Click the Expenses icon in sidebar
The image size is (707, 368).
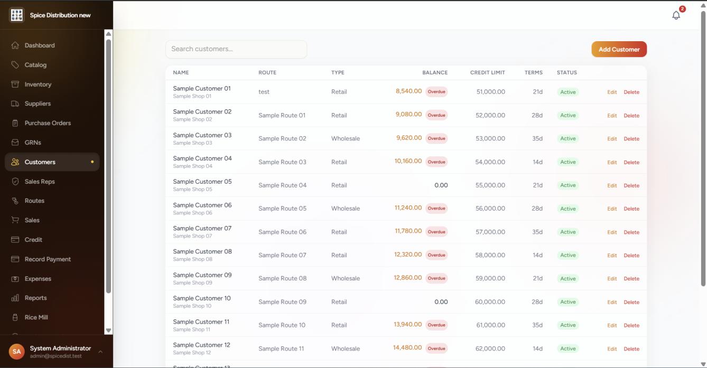[15, 279]
